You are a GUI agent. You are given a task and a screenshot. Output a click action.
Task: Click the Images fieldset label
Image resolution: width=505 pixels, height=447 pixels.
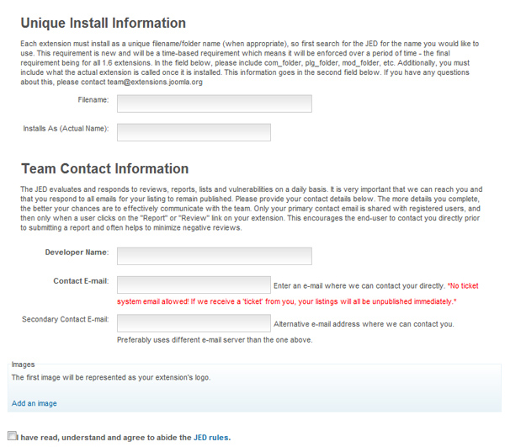[x=23, y=365]
